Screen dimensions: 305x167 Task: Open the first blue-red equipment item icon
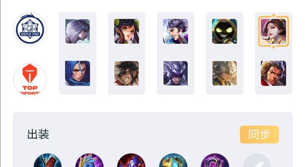tap(47, 160)
